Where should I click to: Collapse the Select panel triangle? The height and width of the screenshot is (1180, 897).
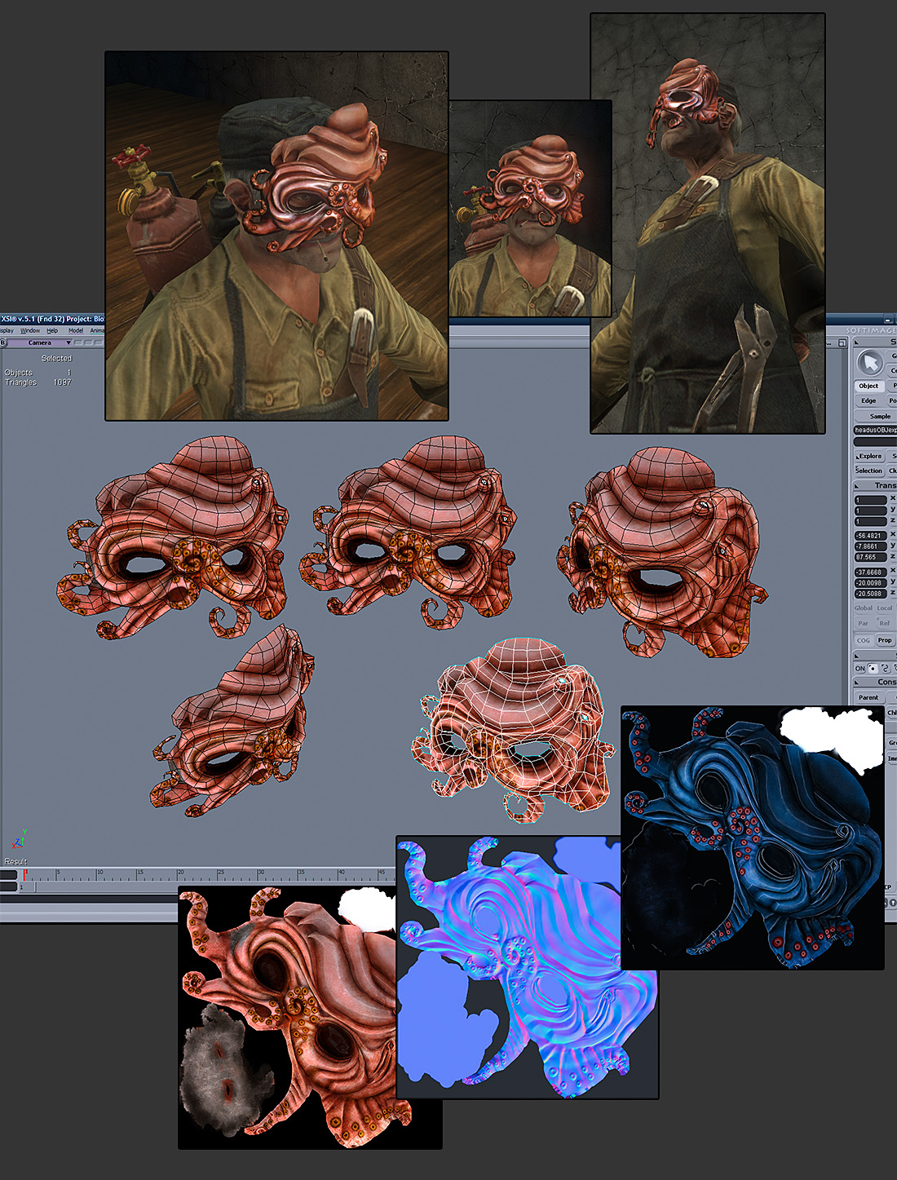[x=857, y=343]
